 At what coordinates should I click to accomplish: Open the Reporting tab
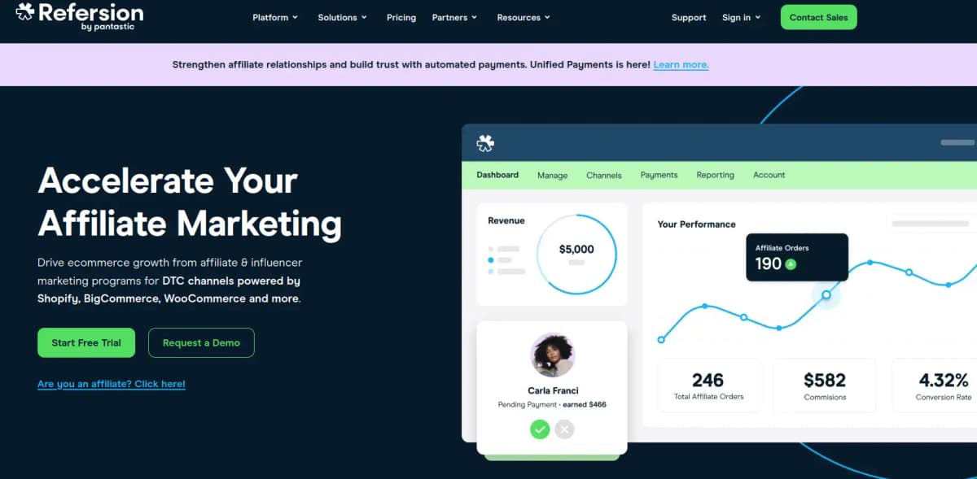[715, 175]
